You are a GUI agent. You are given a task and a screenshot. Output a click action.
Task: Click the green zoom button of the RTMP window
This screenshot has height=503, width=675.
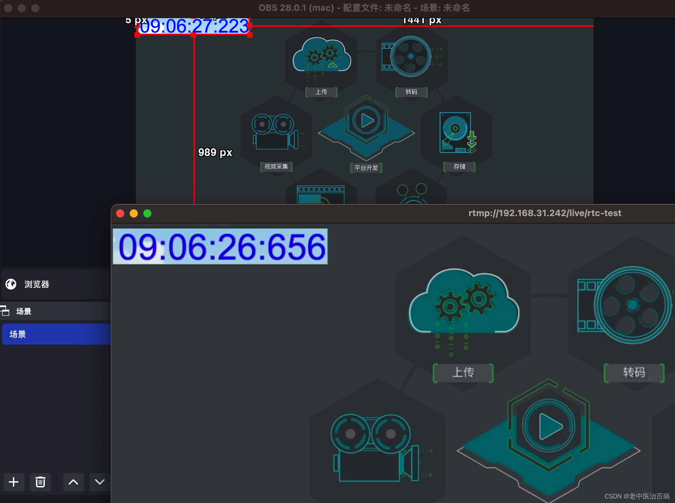pos(147,213)
